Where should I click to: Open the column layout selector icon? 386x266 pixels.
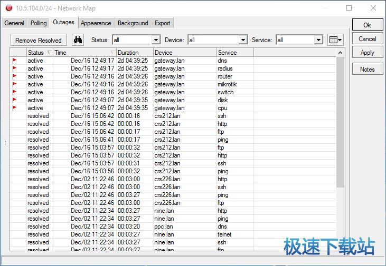pos(335,40)
